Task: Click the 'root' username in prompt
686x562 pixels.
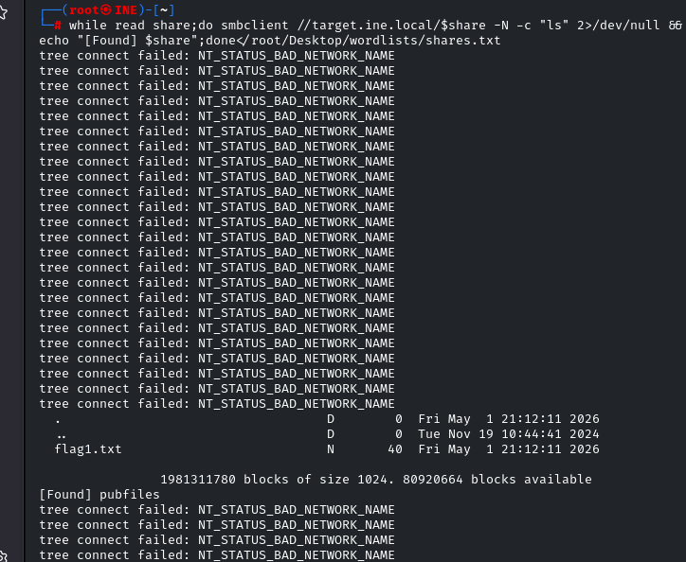Action: [84, 10]
